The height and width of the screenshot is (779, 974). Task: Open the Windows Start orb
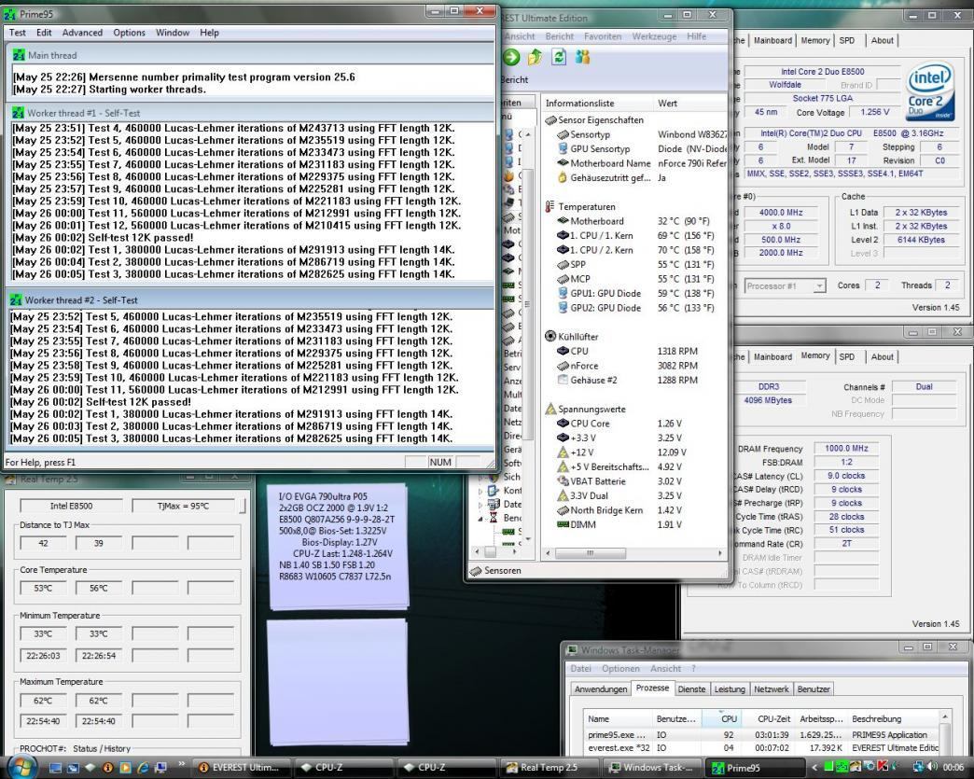pos(21,767)
